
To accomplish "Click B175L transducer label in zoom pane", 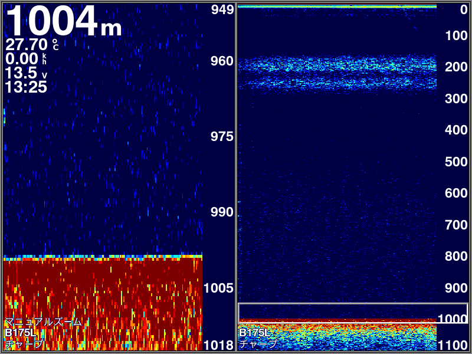I will (x=20, y=333).
